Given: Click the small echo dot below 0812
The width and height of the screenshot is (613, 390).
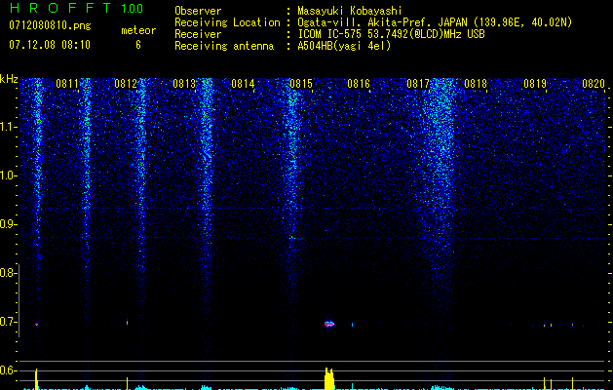Looking at the screenshot, I should tap(127, 323).
